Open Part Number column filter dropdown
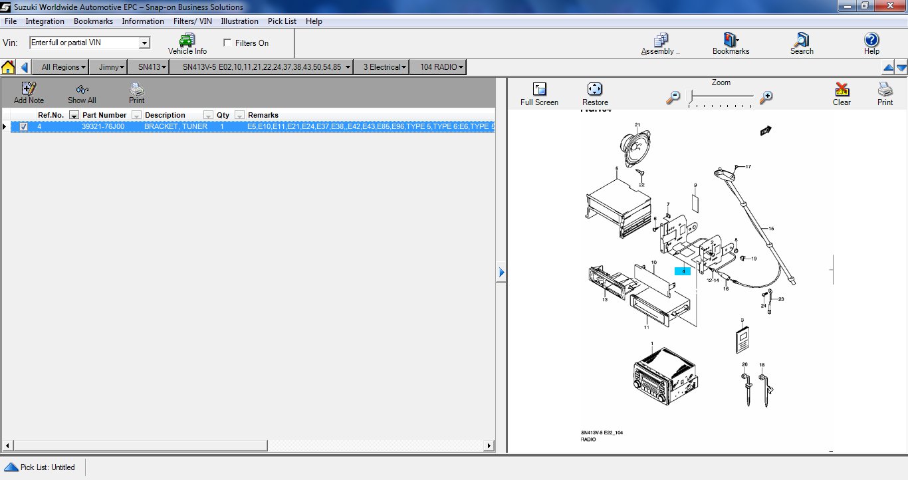This screenshot has height=480, width=908. pos(136,115)
